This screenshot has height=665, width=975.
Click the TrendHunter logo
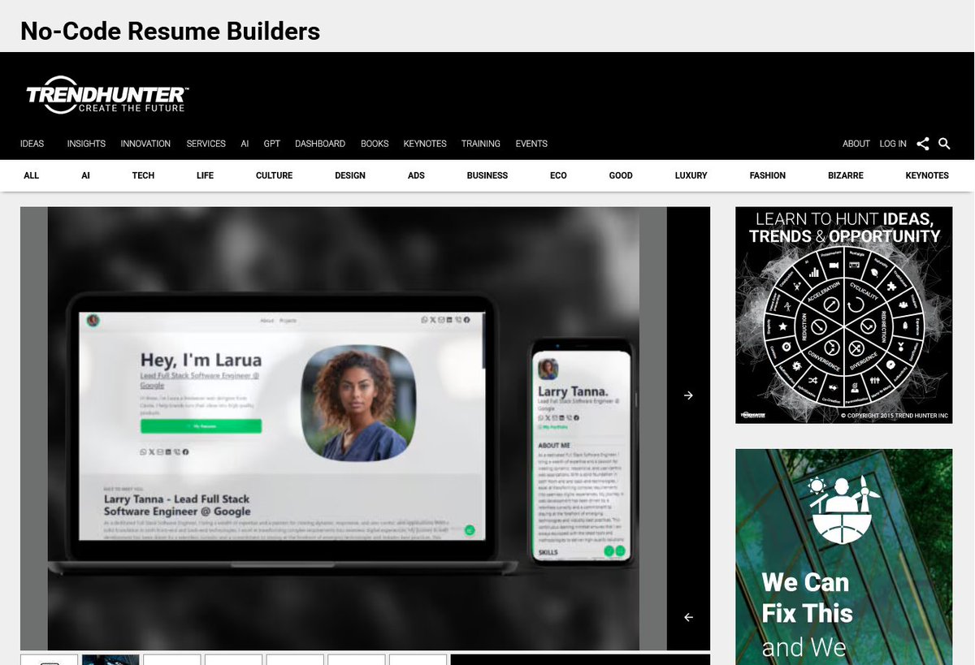[107, 94]
